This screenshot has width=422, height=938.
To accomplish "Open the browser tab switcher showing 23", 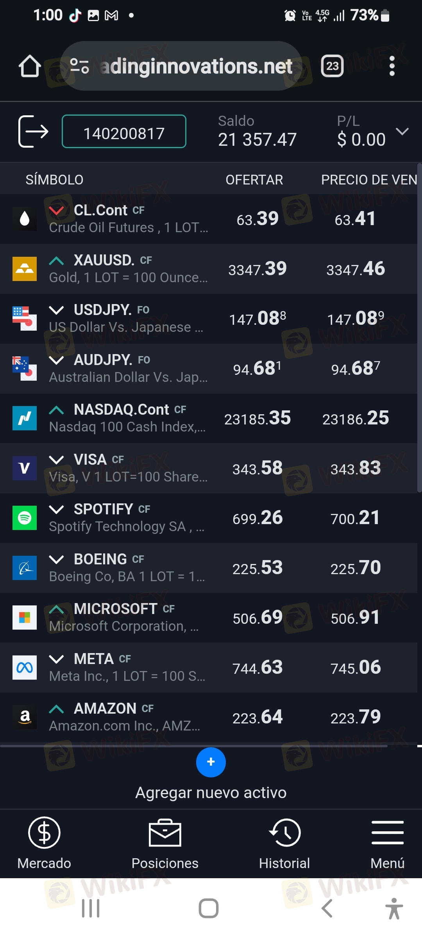I will coord(332,66).
